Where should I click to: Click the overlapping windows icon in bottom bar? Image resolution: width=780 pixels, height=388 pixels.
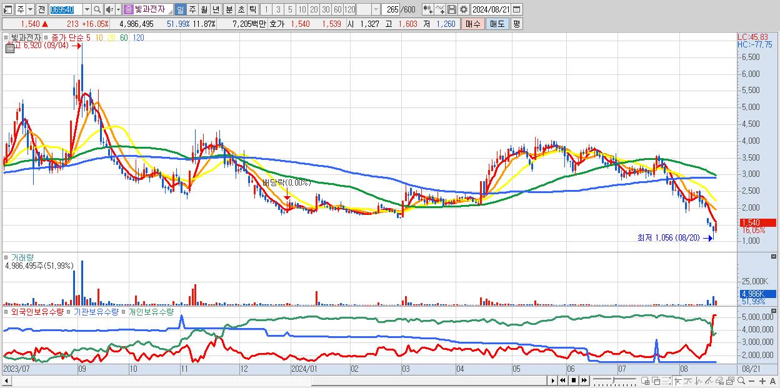[x=656, y=381]
